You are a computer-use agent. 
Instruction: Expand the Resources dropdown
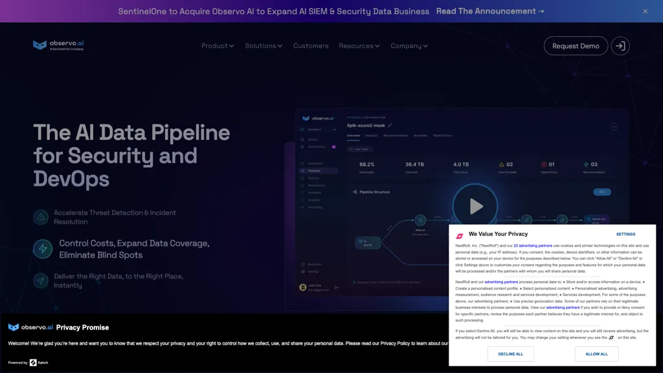pyautogui.click(x=359, y=46)
